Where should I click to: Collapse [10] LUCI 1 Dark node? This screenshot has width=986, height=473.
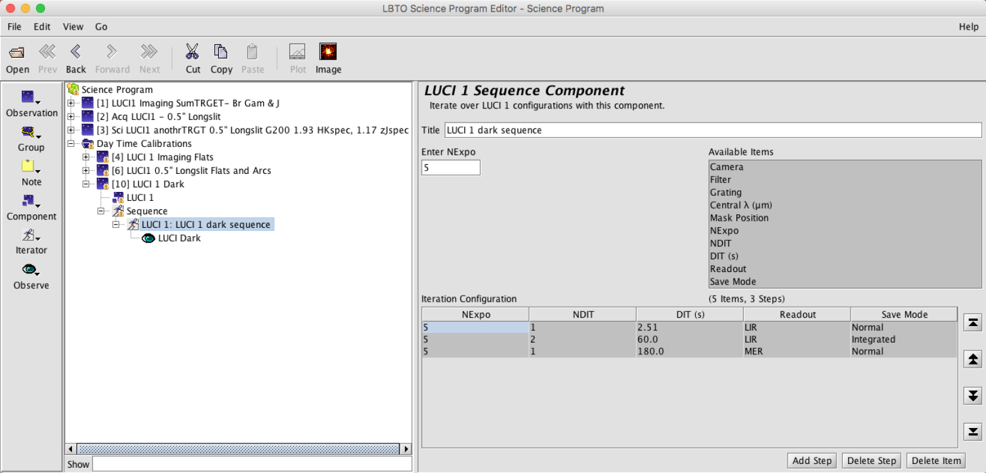(x=86, y=184)
